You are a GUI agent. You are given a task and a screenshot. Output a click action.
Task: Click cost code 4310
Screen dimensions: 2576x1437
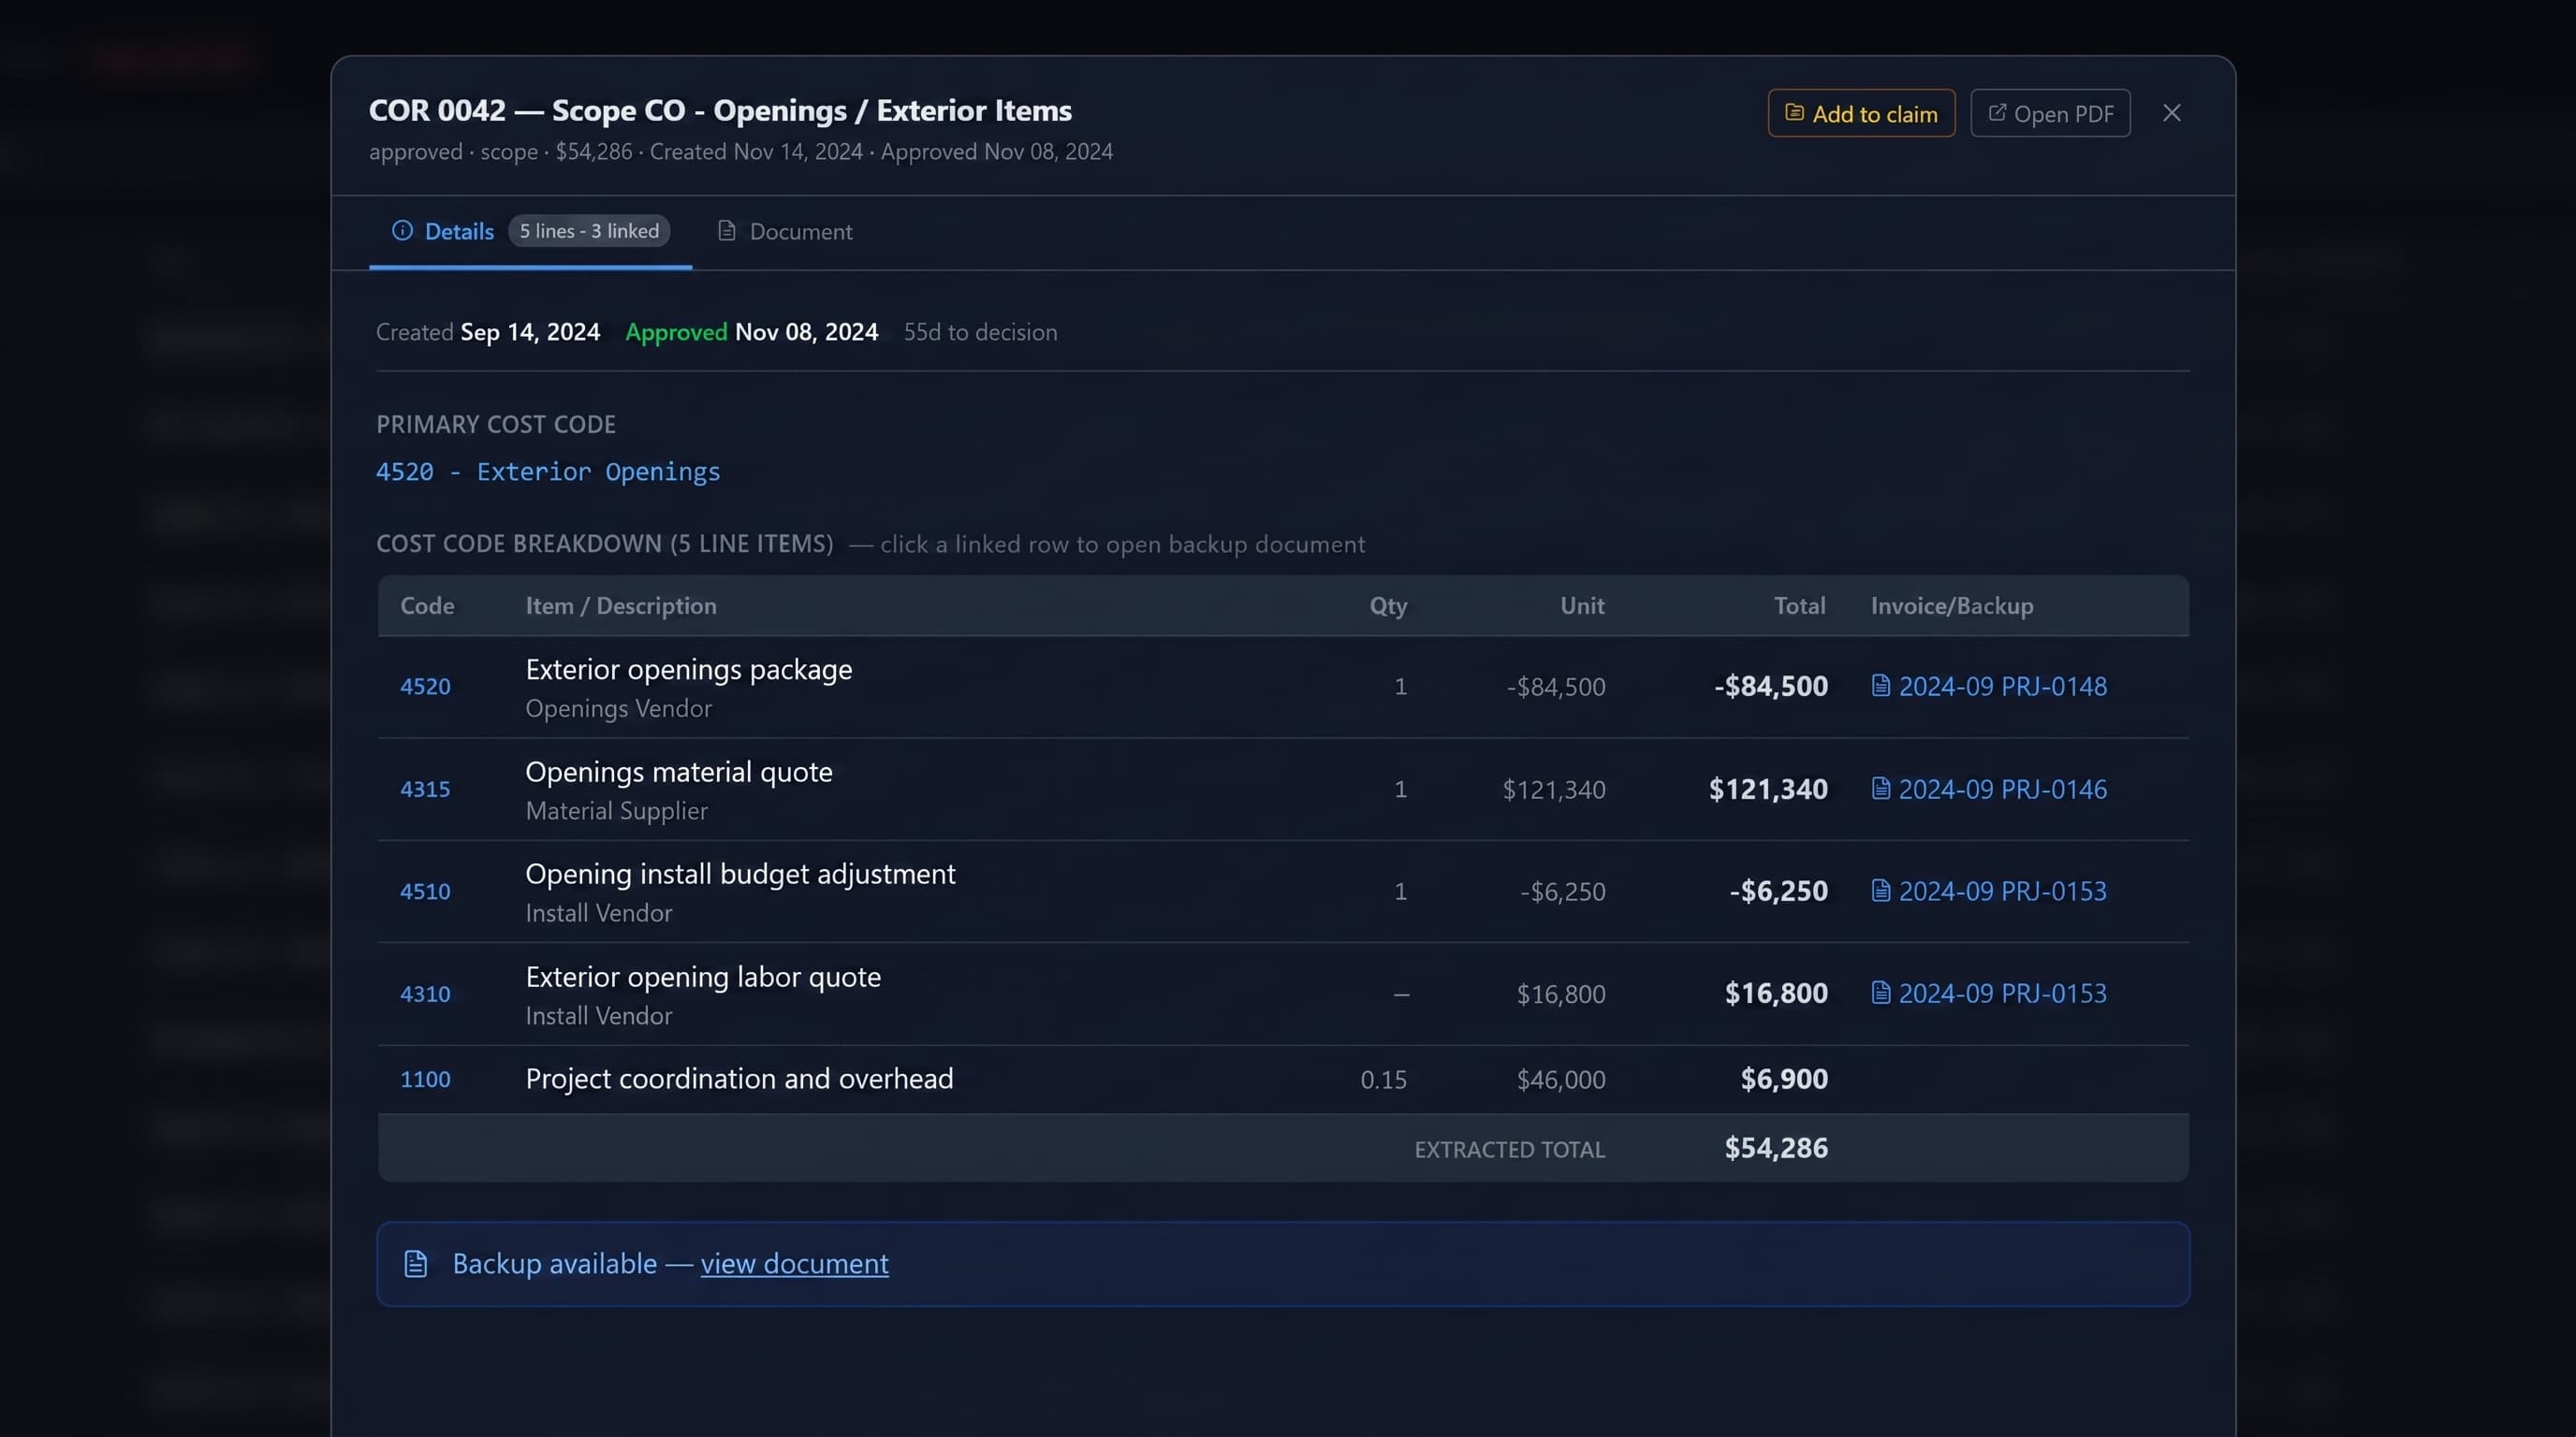425,994
